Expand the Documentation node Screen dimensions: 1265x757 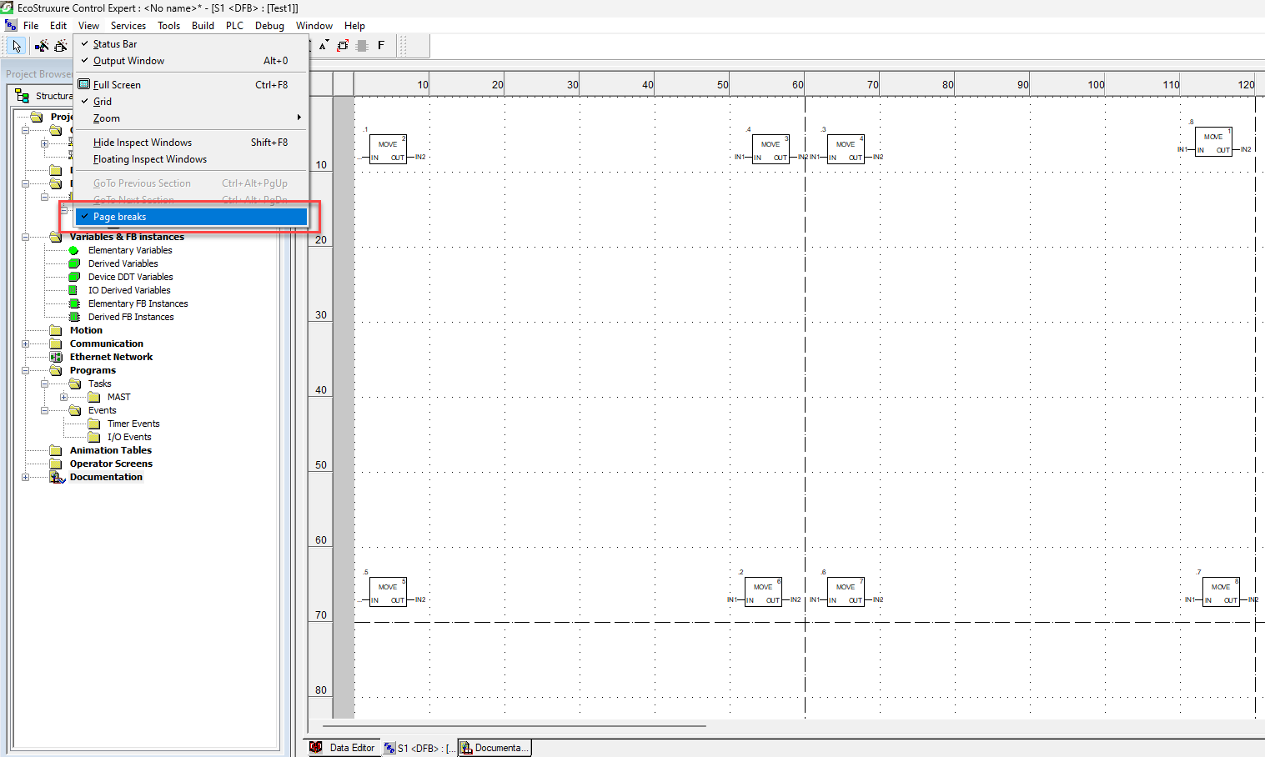25,477
